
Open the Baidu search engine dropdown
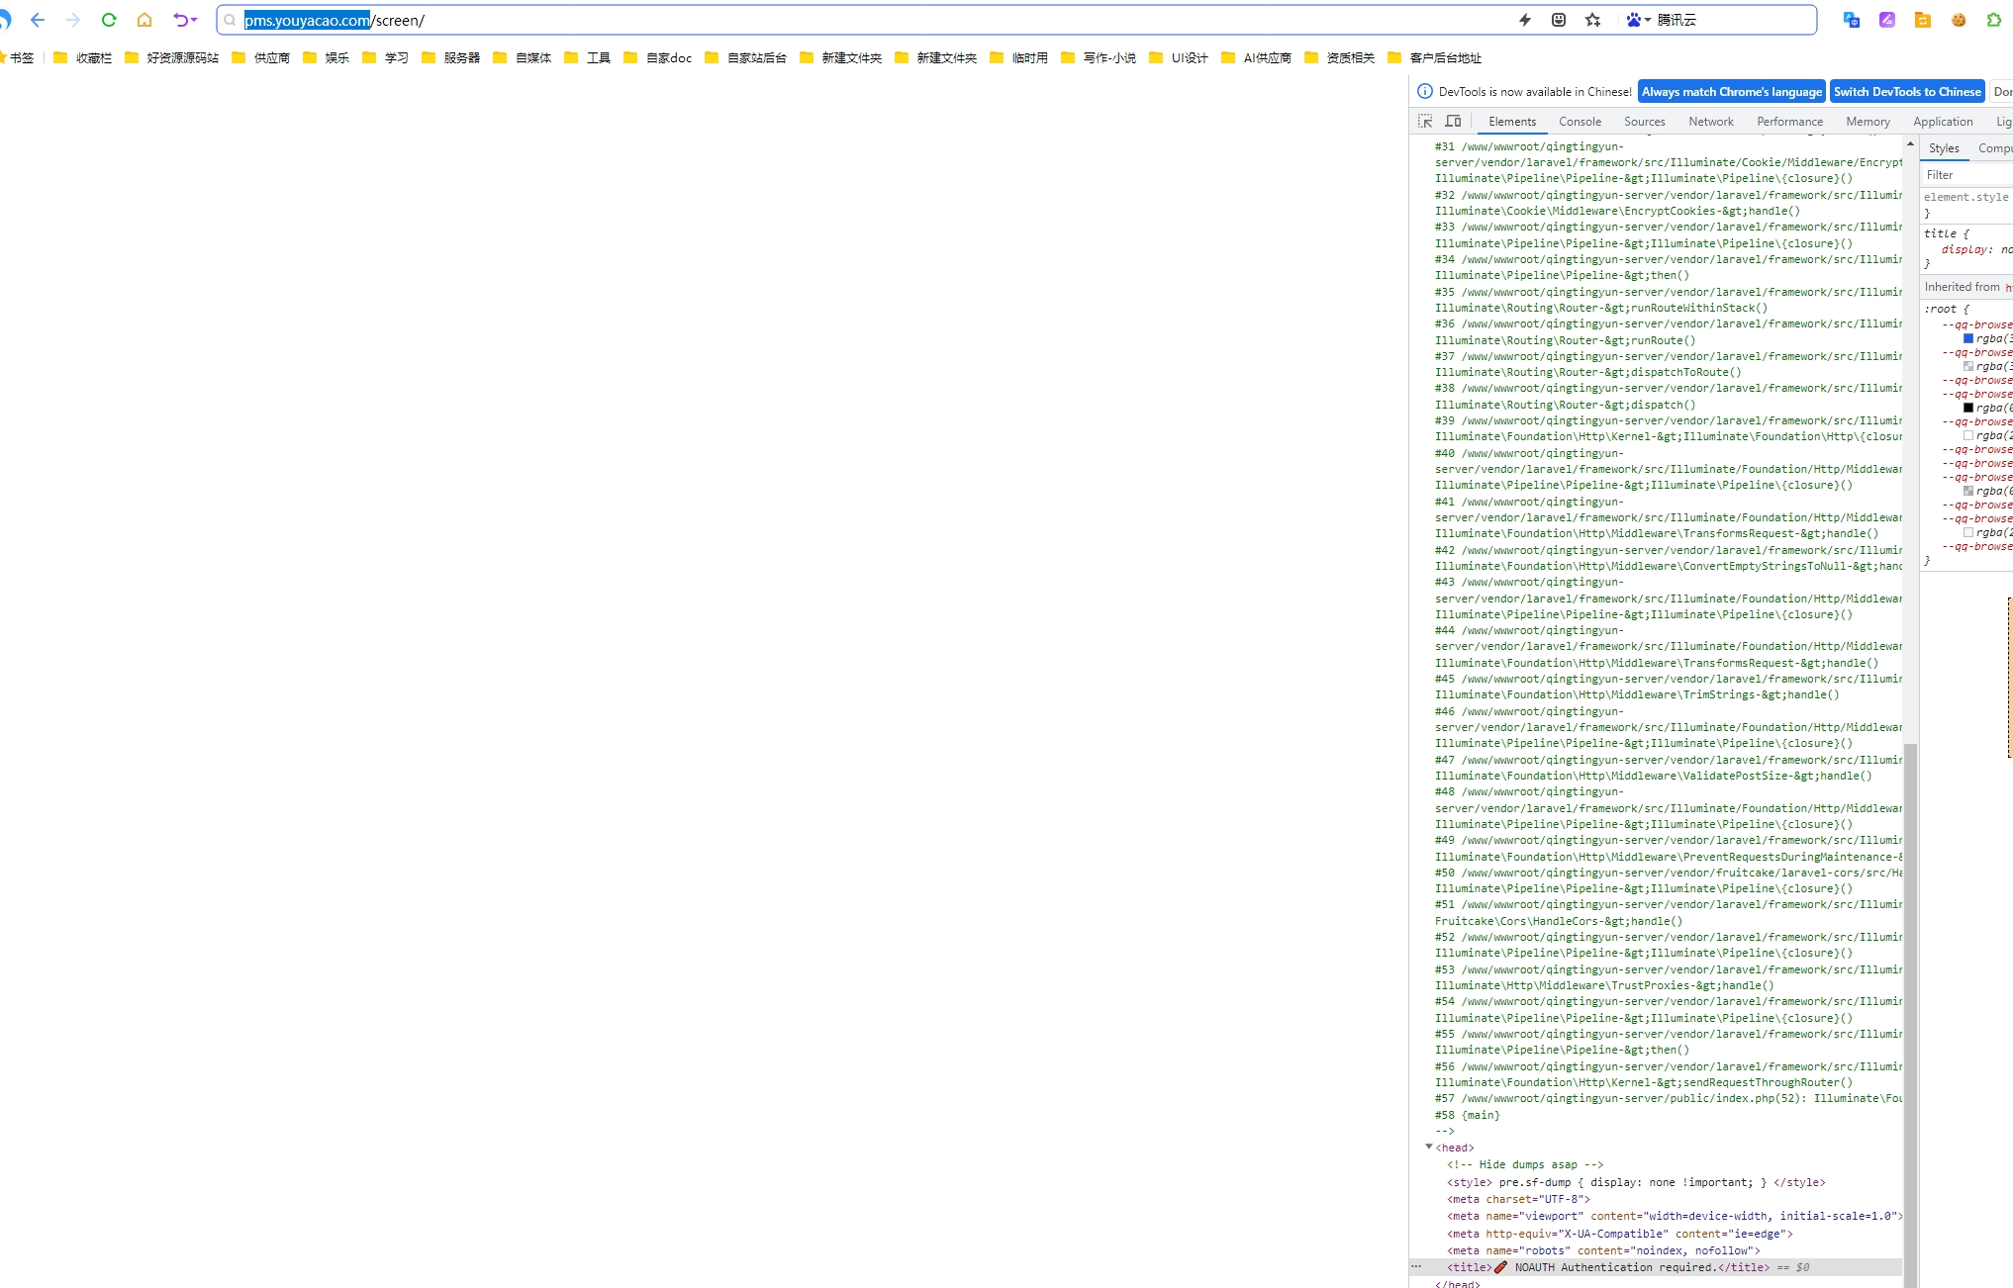tap(1637, 20)
